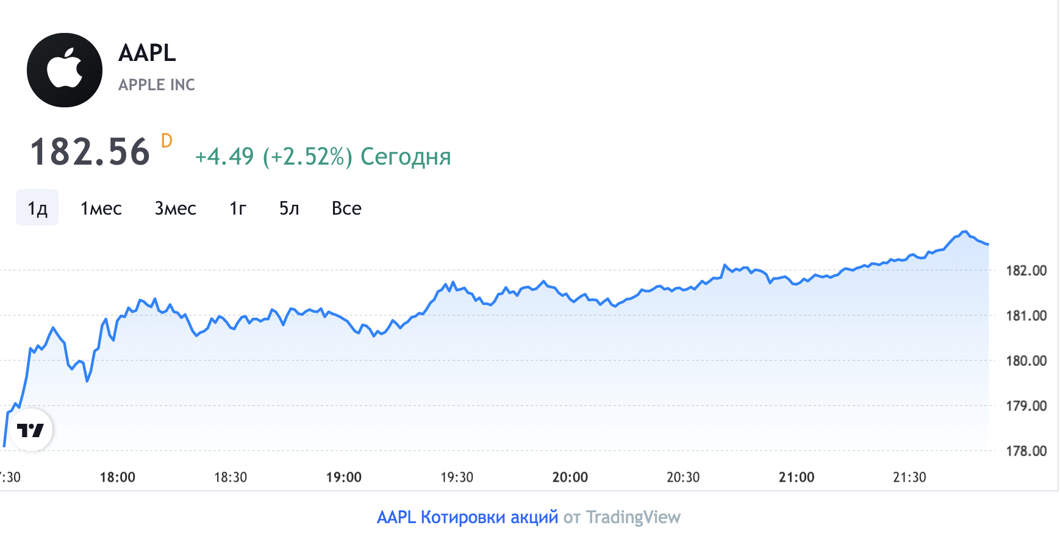The image size is (1060, 539).
Task: Open the AAPL Котировки акций link
Action: [x=467, y=517]
